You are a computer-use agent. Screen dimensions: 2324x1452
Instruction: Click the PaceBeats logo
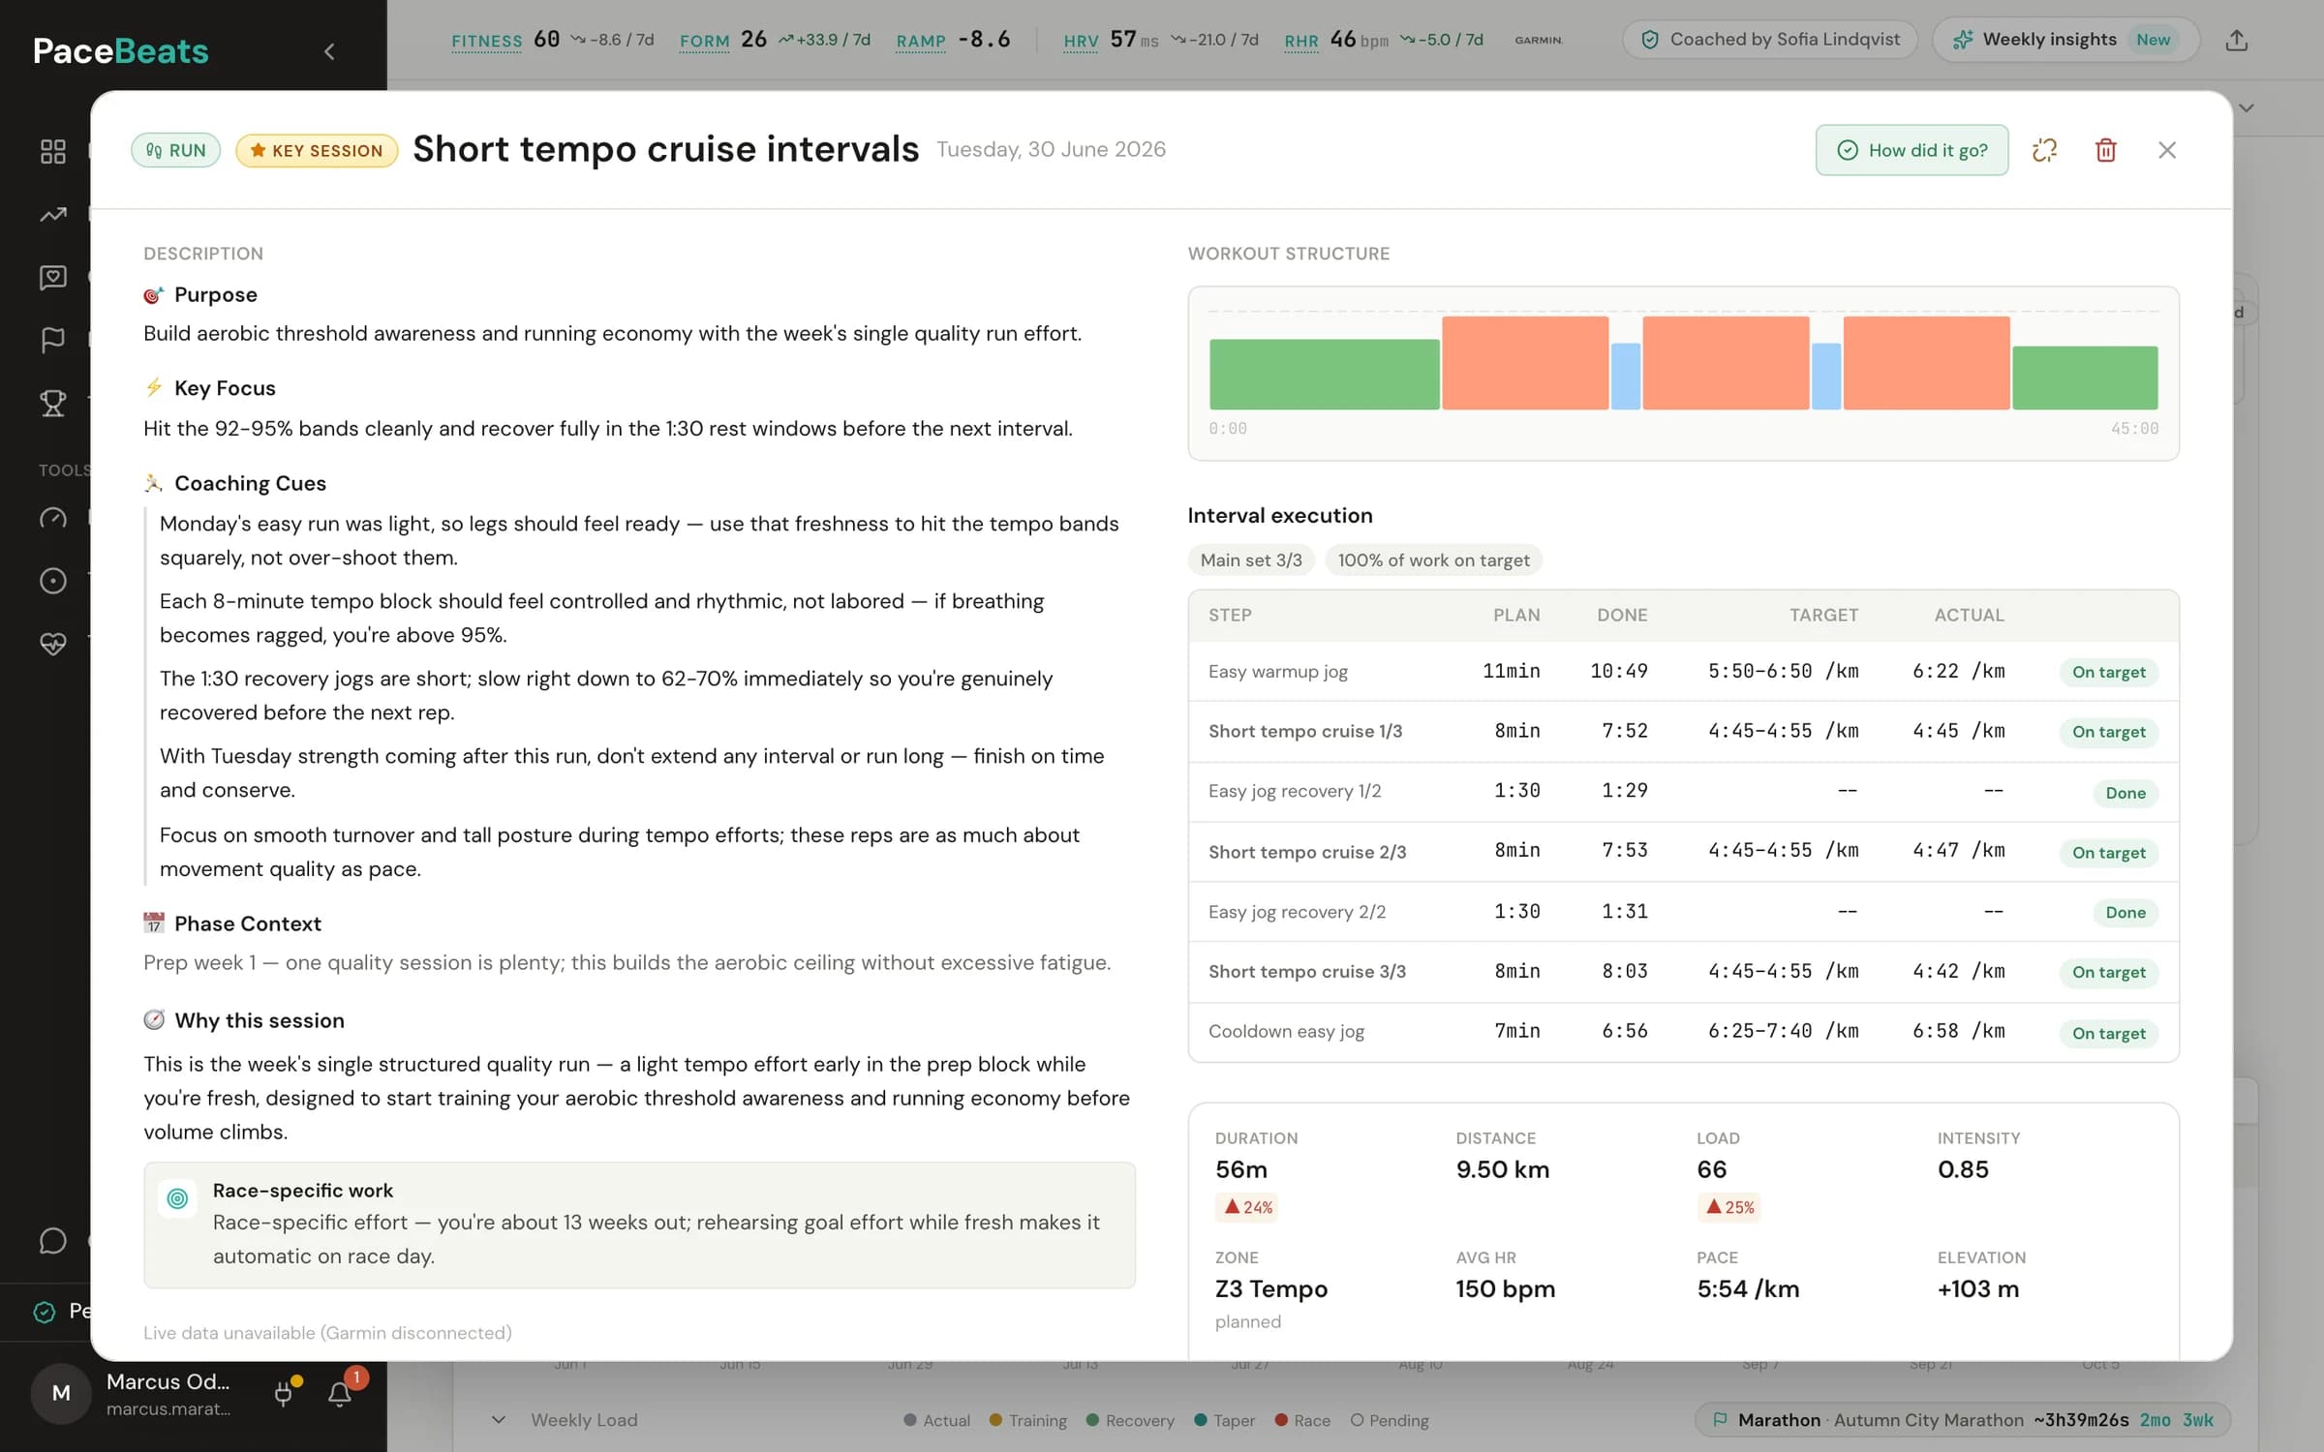point(121,51)
